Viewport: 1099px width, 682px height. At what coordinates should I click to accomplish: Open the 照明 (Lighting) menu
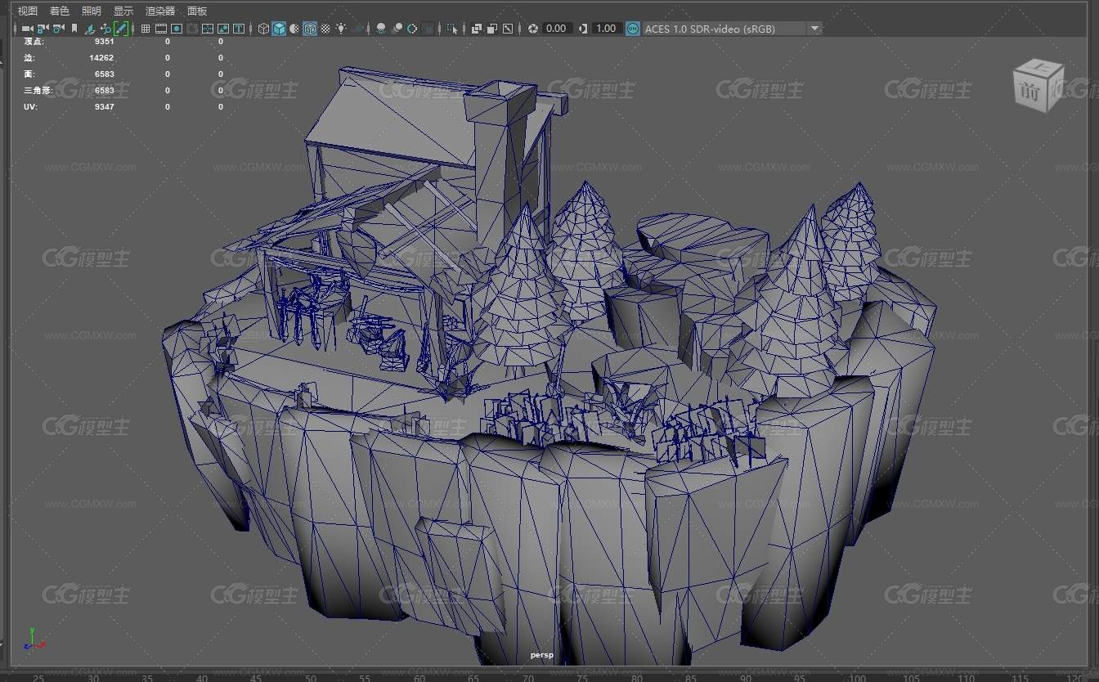(92, 11)
